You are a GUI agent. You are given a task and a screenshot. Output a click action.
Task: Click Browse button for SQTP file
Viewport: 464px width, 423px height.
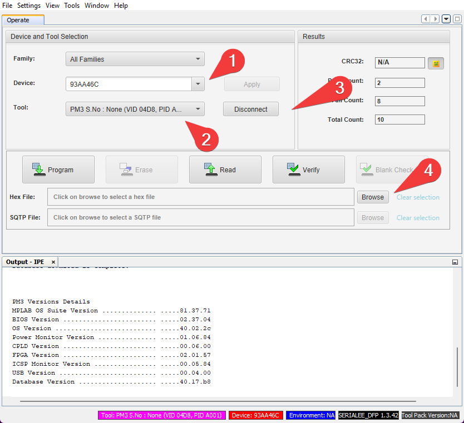[x=373, y=218]
